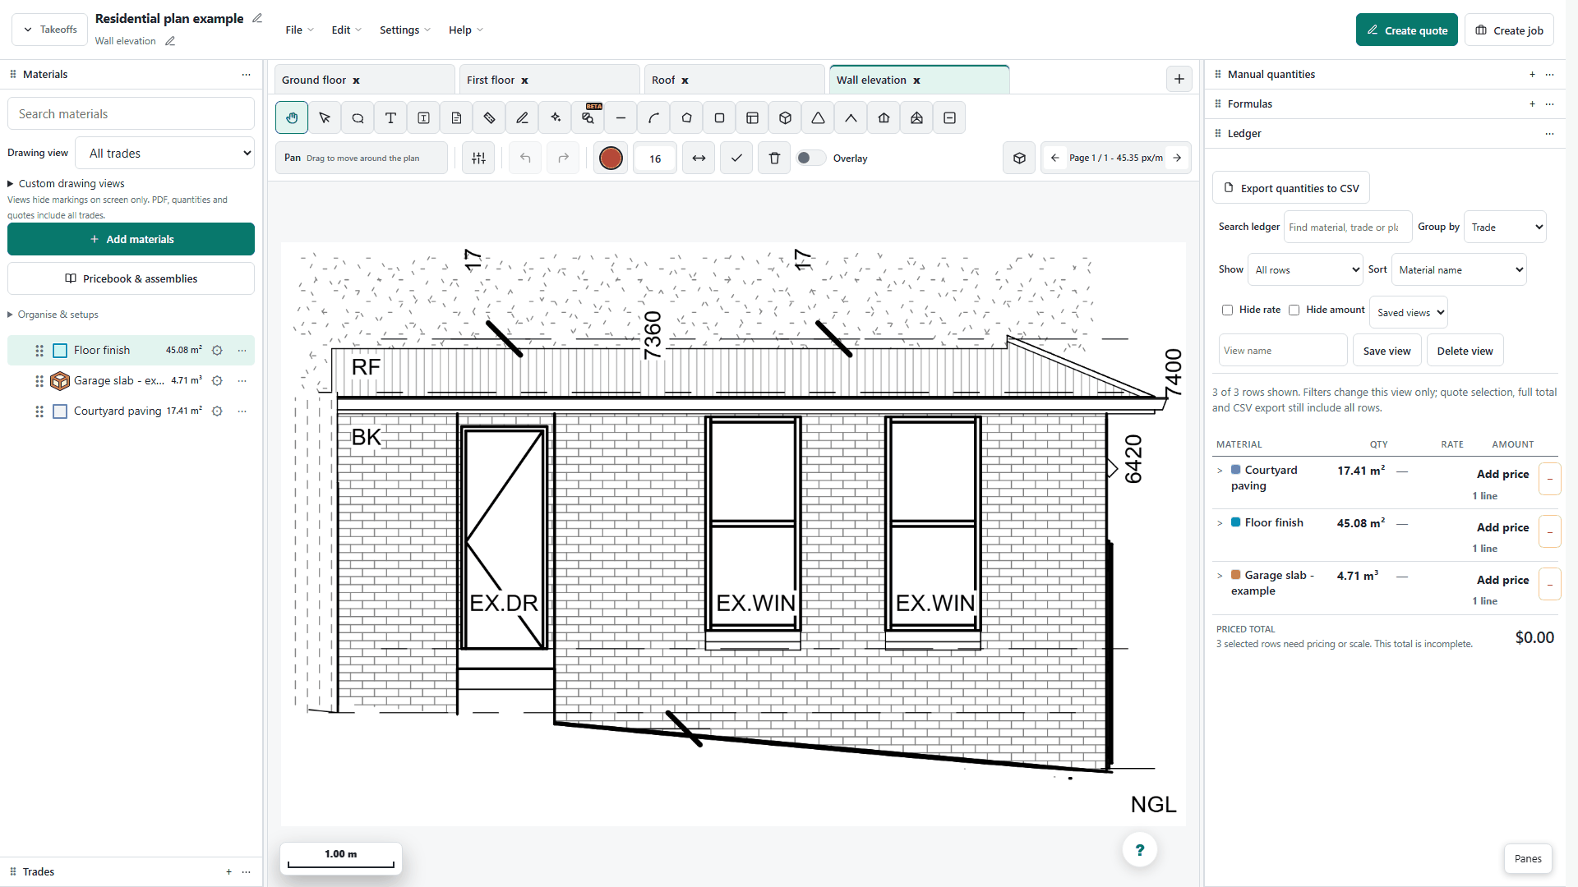Select the cube volume tool
This screenshot has width=1578, height=887.
[x=785, y=118]
